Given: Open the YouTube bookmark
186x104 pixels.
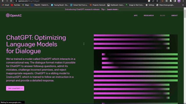Looking at the screenshot, I should point(15,5).
